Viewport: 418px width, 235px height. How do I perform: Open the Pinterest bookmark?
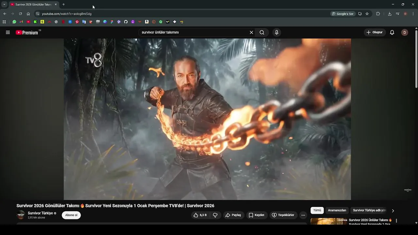pos(77,22)
